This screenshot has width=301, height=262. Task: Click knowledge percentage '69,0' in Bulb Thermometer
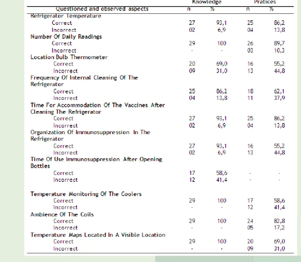(x=222, y=64)
